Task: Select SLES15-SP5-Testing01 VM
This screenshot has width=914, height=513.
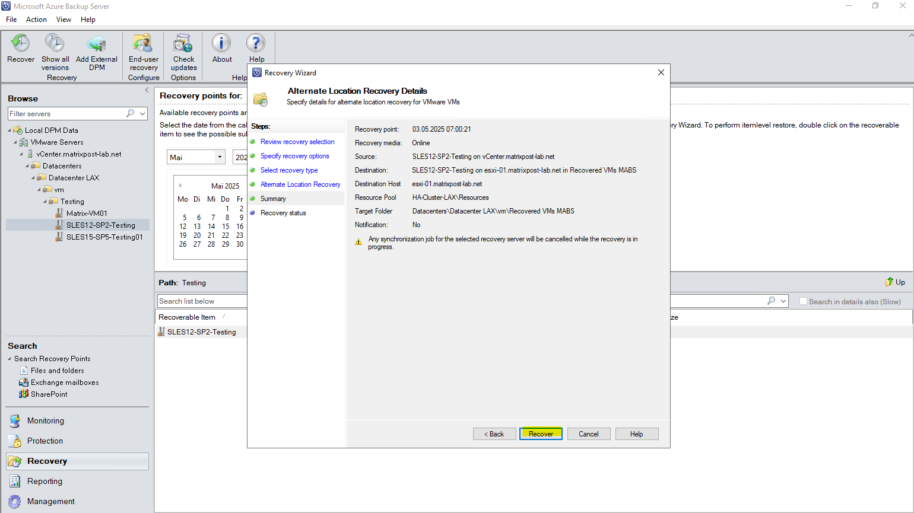Action: tap(104, 237)
